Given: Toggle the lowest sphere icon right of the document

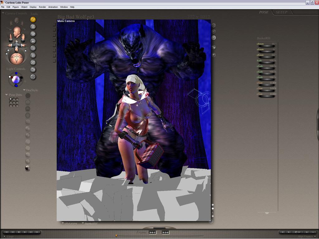Looking at the screenshot, I should (x=214, y=55).
